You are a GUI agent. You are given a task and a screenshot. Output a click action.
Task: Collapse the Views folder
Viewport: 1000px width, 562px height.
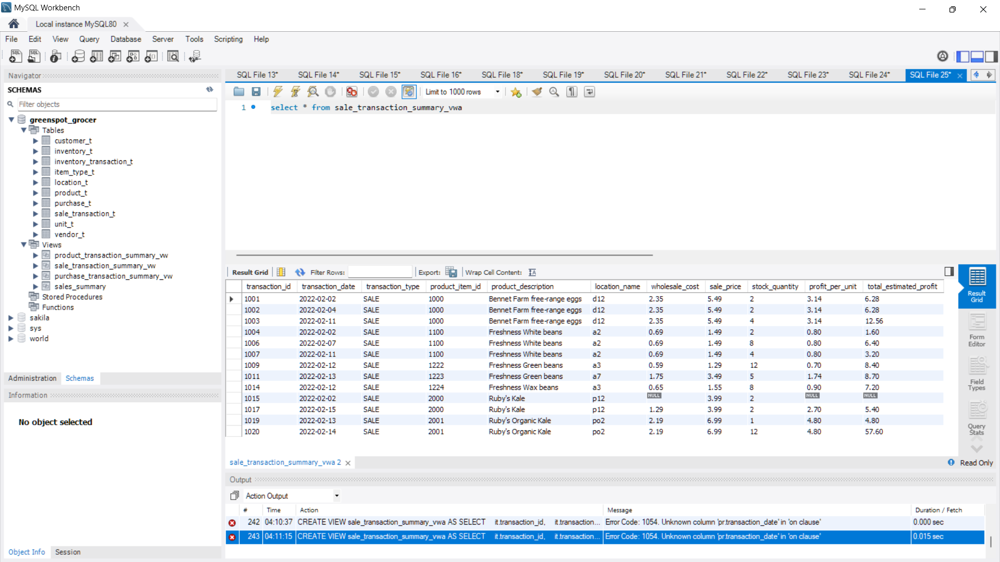pos(23,245)
